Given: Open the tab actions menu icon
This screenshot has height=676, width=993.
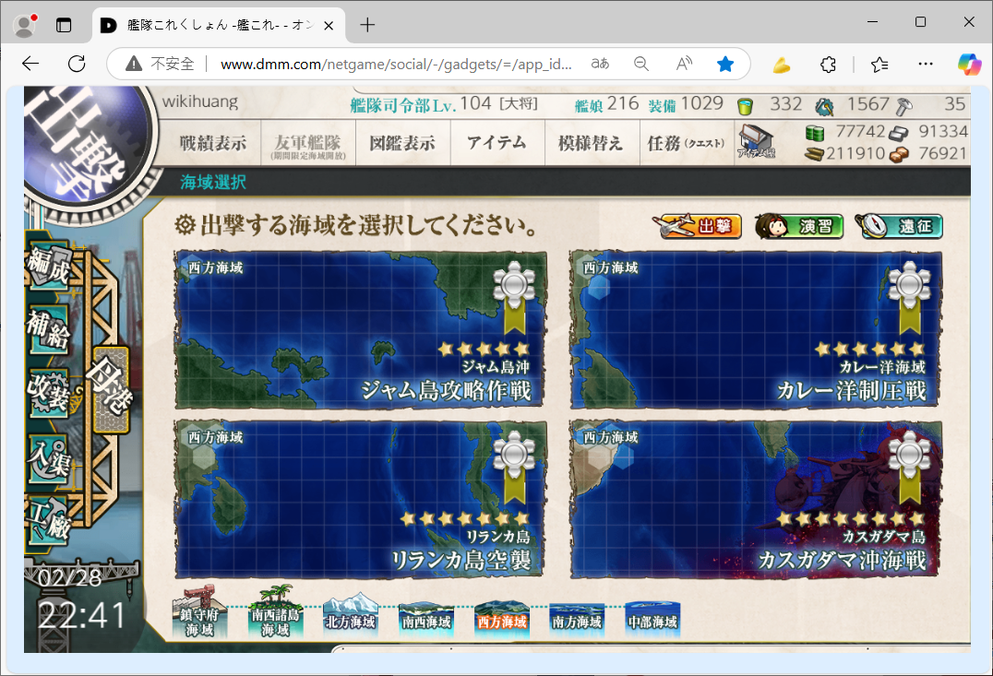Looking at the screenshot, I should [64, 25].
